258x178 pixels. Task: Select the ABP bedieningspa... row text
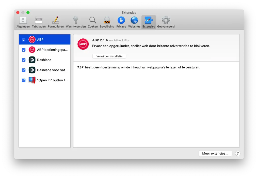point(52,50)
